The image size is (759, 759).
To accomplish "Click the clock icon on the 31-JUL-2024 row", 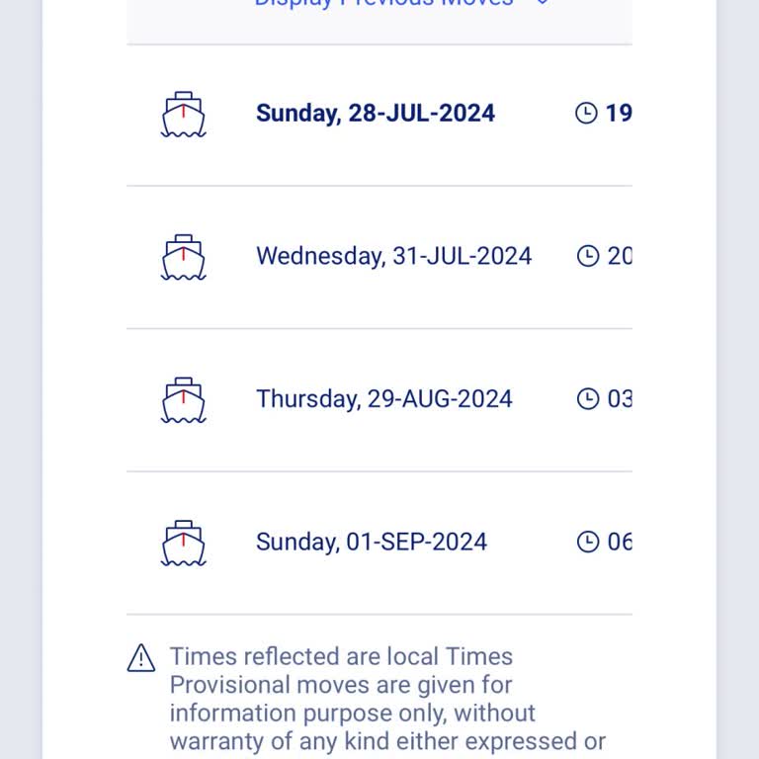I will pyautogui.click(x=587, y=257).
